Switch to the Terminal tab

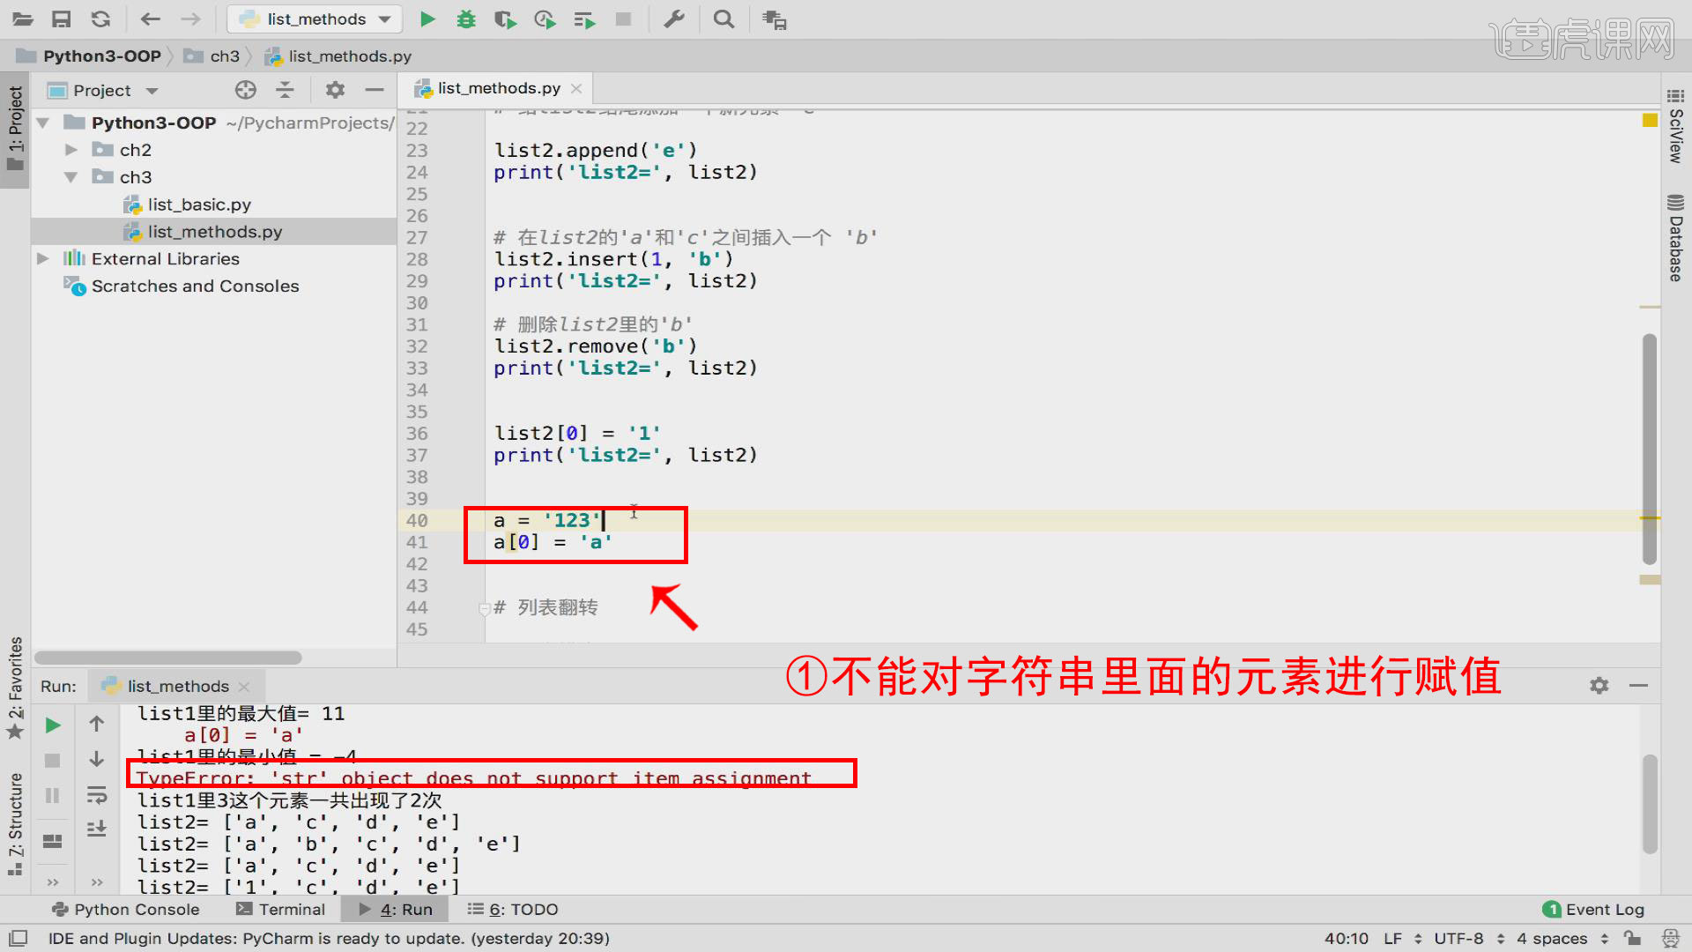pyautogui.click(x=280, y=909)
